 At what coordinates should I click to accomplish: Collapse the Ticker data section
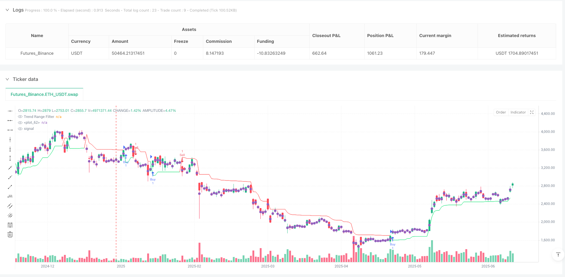pos(7,79)
